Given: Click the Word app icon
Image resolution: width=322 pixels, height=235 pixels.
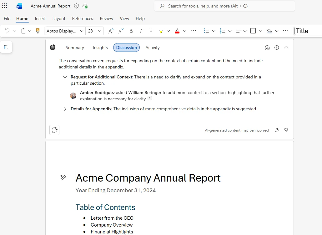Looking at the screenshot, I should coord(19,6).
